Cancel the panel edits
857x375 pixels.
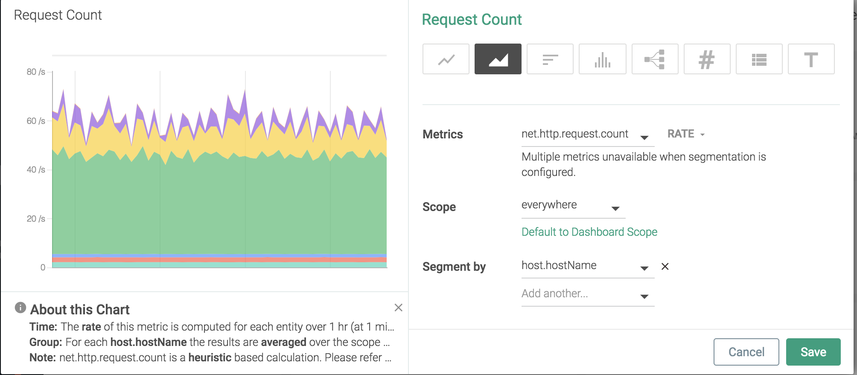click(746, 352)
